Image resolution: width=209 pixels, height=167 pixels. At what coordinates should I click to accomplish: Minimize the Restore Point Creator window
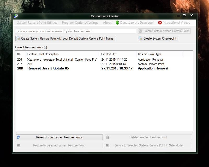[x=178, y=16]
